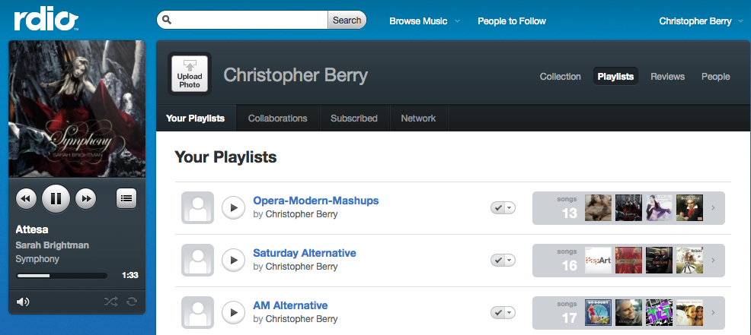The width and height of the screenshot is (751, 335).
Task: Skip back to the previous track
Action: click(26, 199)
